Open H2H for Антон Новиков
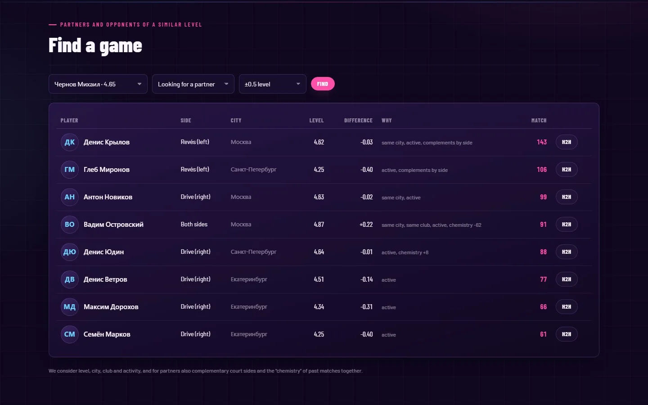The image size is (648, 405). pyautogui.click(x=567, y=197)
